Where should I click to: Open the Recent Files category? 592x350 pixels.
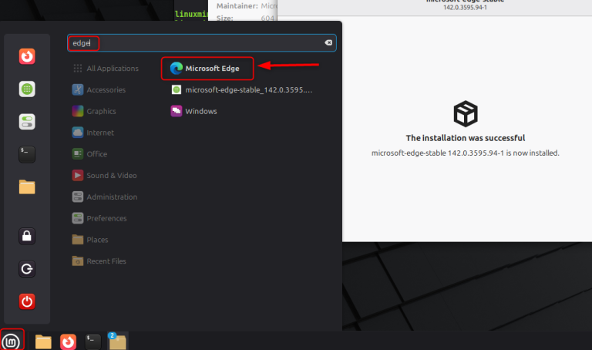coord(99,261)
